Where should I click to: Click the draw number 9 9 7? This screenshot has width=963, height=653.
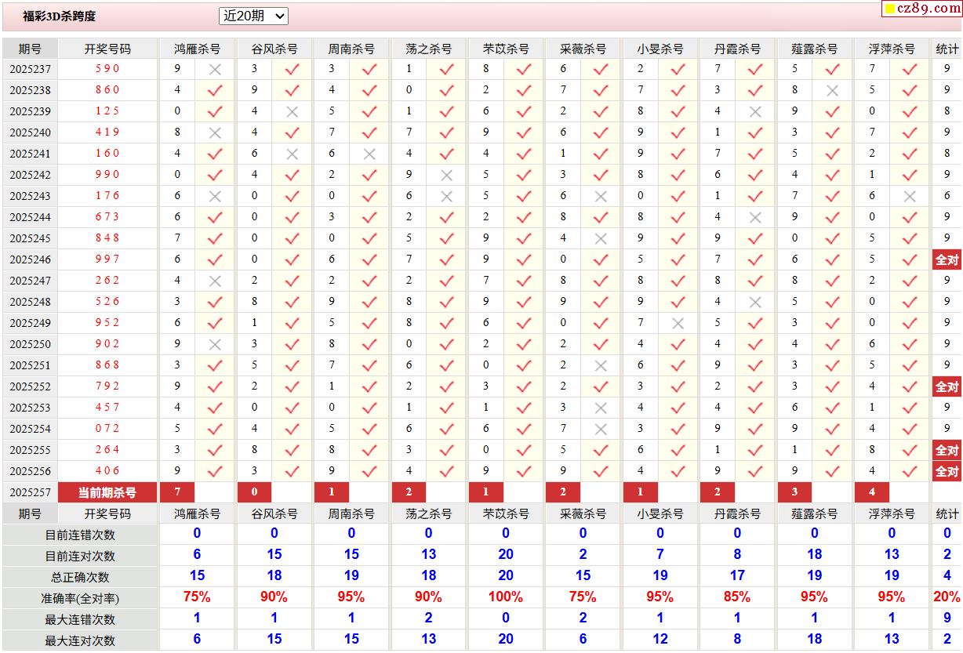107,259
